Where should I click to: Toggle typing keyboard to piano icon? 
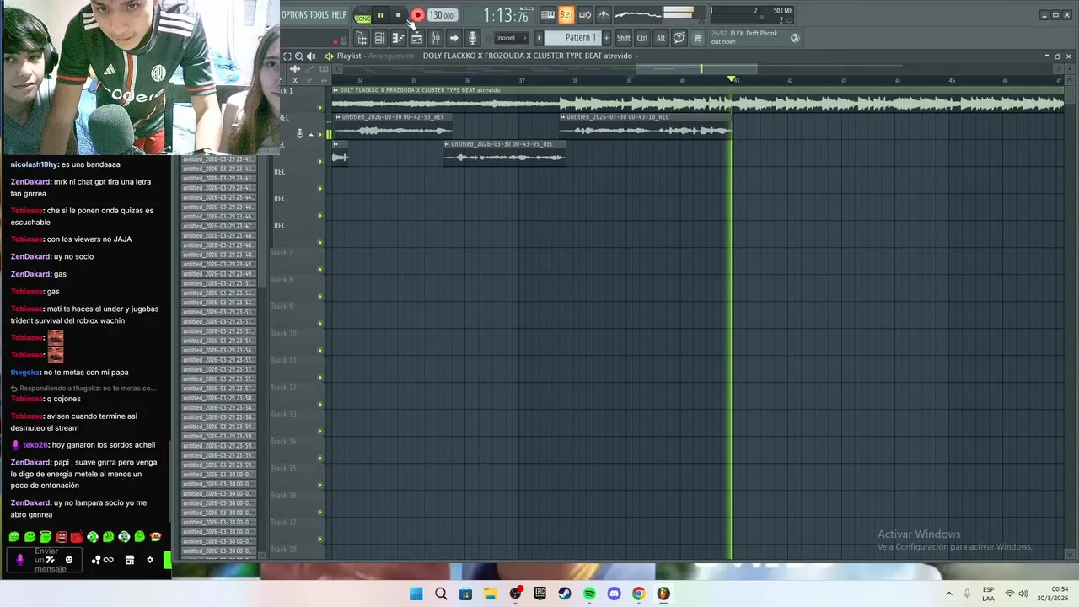point(548,14)
